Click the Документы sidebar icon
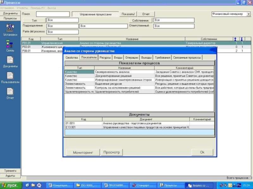This screenshot has height=189, width=253. (10, 60)
